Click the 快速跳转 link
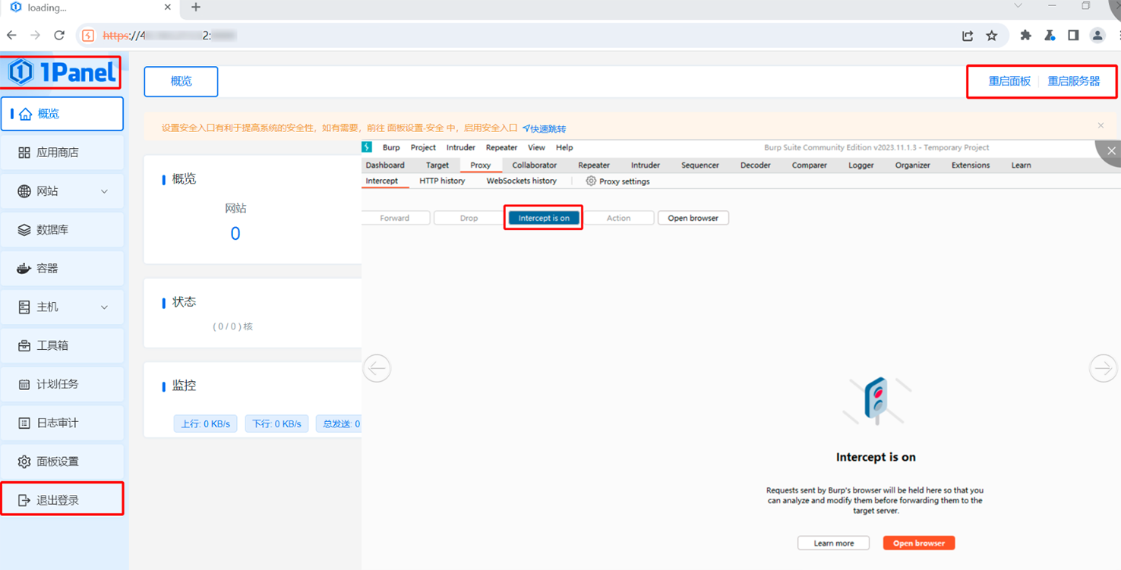 544,129
